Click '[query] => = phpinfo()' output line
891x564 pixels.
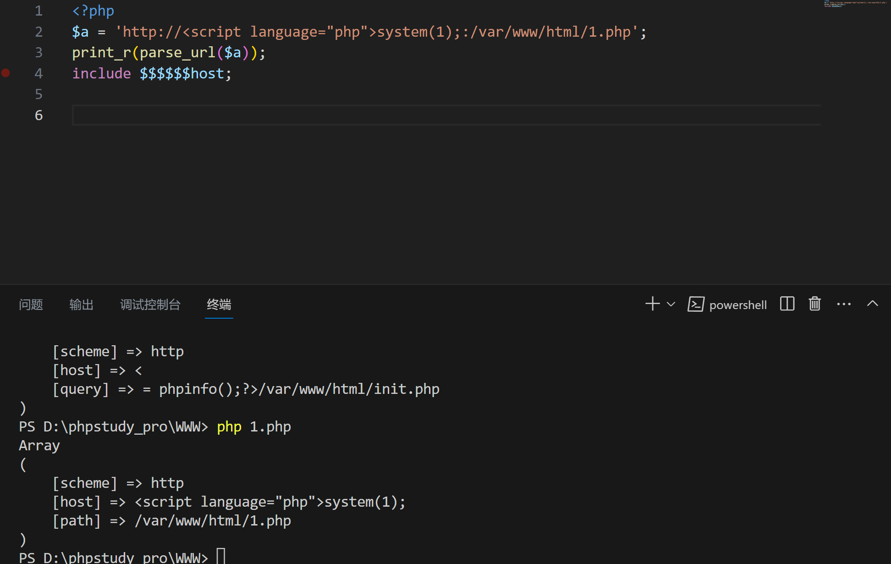246,389
